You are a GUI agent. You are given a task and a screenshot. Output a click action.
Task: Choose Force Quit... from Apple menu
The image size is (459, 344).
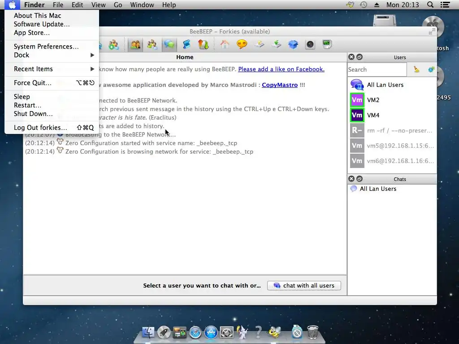tap(52, 83)
